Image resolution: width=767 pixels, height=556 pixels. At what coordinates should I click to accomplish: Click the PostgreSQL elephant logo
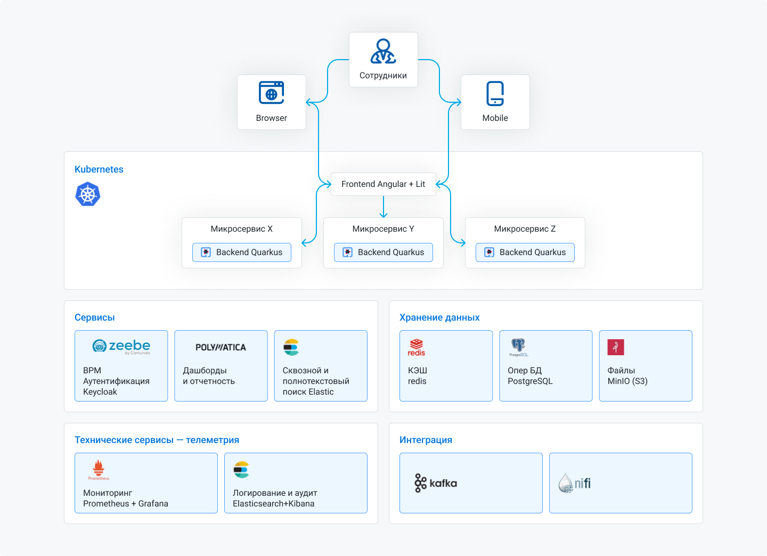(518, 347)
